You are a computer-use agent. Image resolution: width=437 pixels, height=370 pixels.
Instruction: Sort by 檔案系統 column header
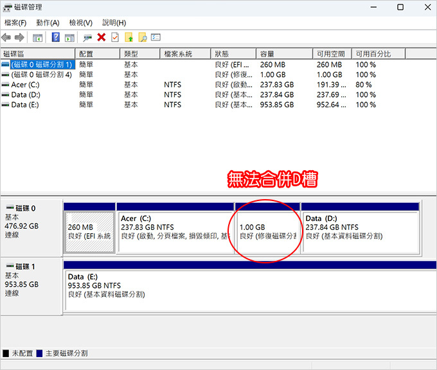(185, 54)
